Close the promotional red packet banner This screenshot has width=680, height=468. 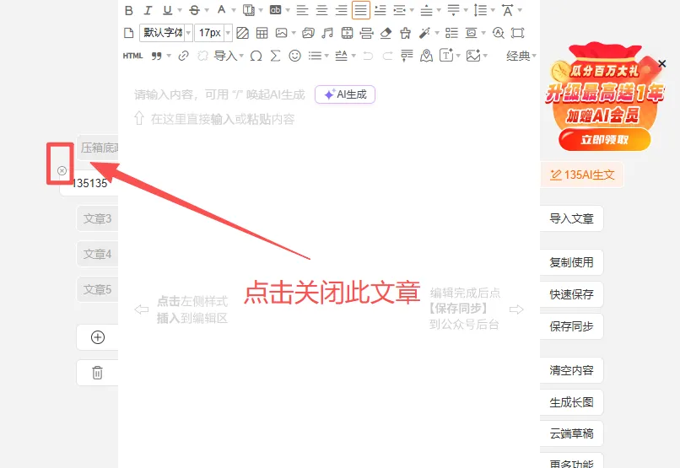tap(661, 64)
